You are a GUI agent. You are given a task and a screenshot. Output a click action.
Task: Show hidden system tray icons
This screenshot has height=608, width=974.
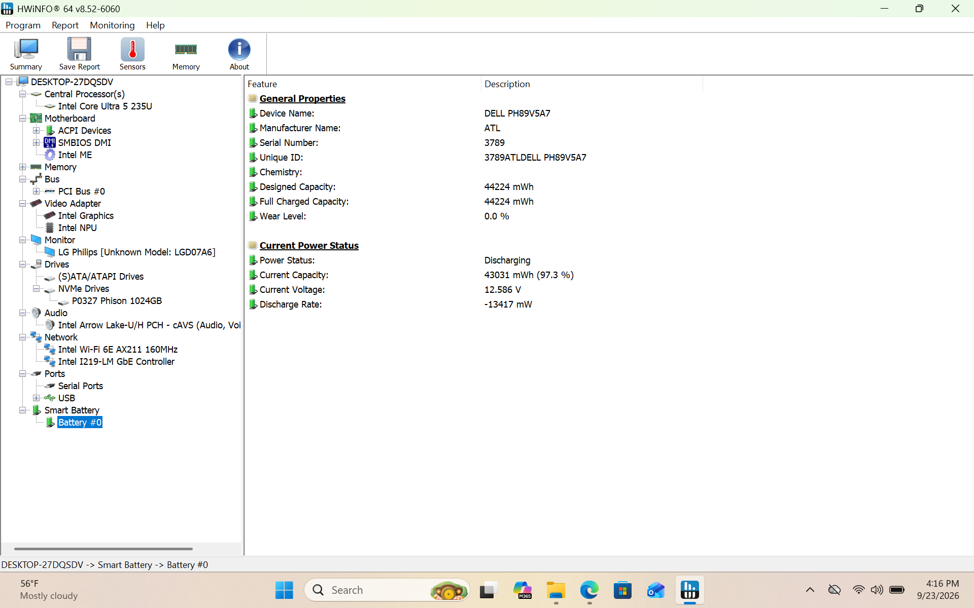pos(810,590)
